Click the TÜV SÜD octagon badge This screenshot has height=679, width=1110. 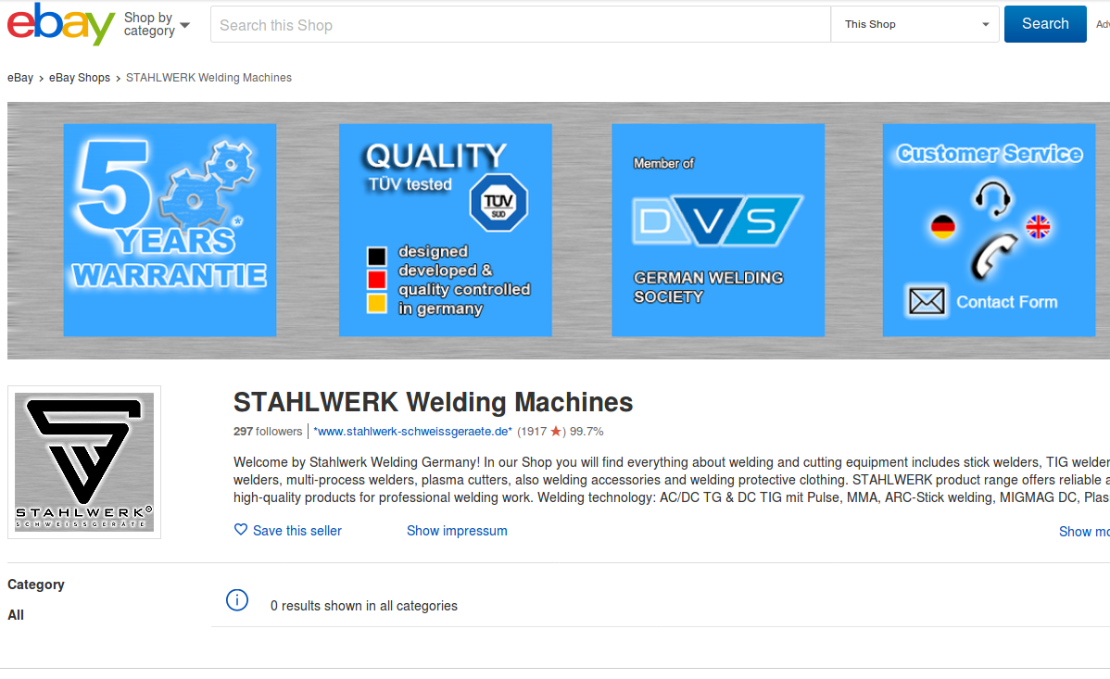[x=498, y=203]
